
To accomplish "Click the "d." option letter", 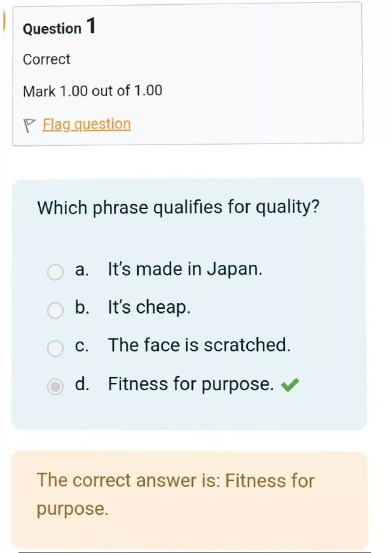I will tap(82, 384).
